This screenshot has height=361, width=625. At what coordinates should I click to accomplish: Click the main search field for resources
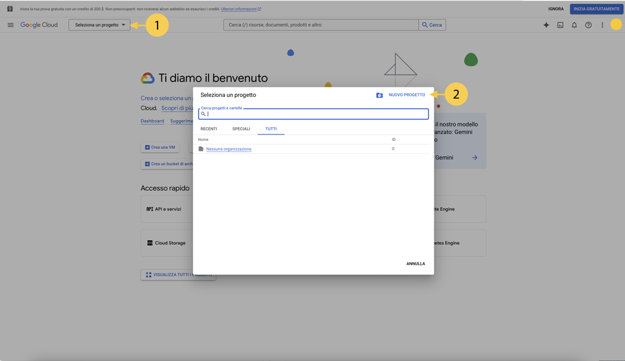point(321,25)
